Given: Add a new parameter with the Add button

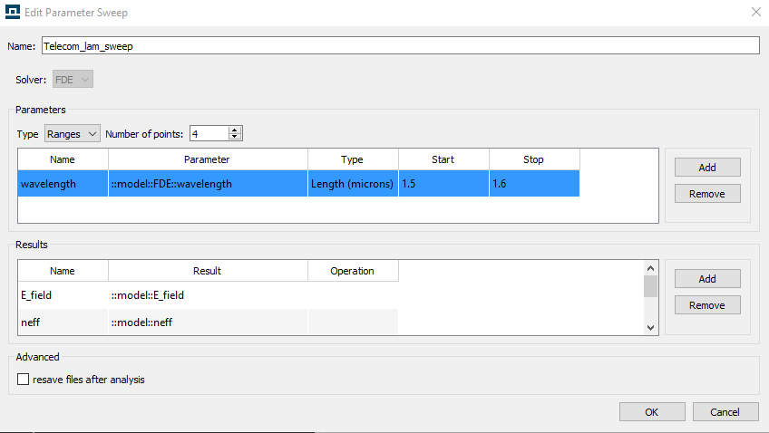Looking at the screenshot, I should point(707,167).
